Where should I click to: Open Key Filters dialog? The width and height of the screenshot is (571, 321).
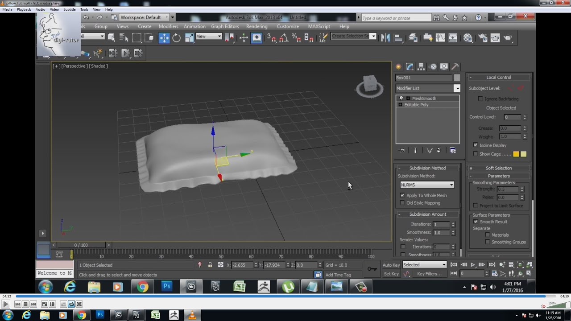tap(429, 274)
